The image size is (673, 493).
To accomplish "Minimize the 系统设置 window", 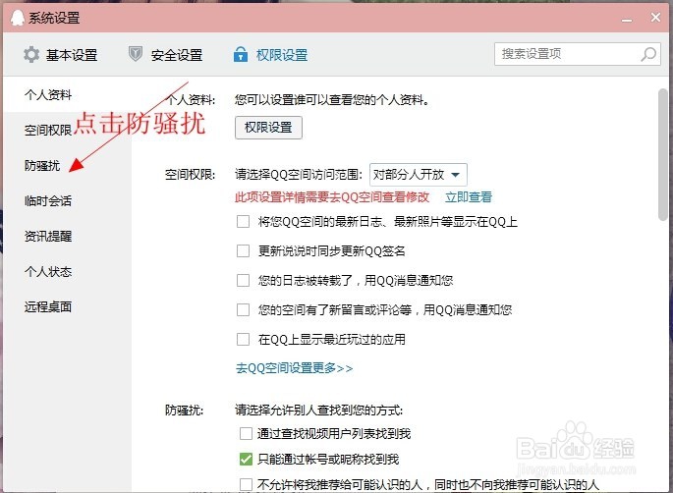I will (x=627, y=19).
